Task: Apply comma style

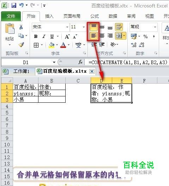Action: (154, 36)
